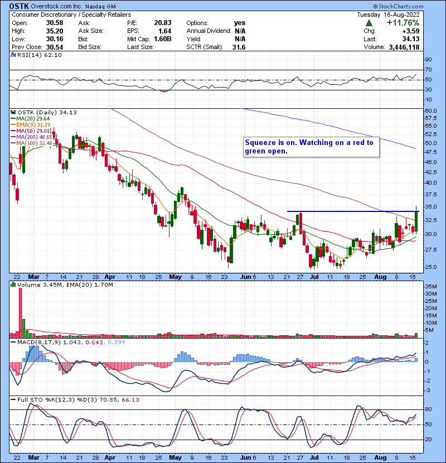
Task: Click the MACD(8,17,9) legend label
Action: coord(39,343)
